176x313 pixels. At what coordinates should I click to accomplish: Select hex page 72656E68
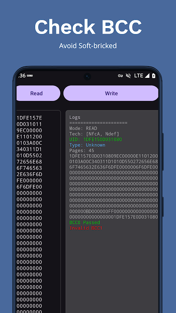[x=29, y=162]
